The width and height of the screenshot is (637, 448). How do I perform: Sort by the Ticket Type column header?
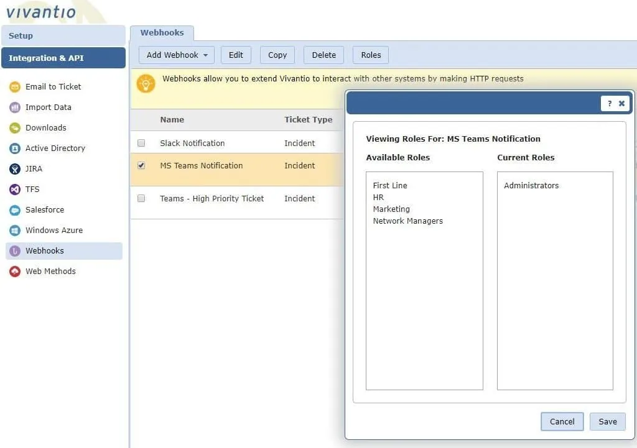tap(309, 120)
